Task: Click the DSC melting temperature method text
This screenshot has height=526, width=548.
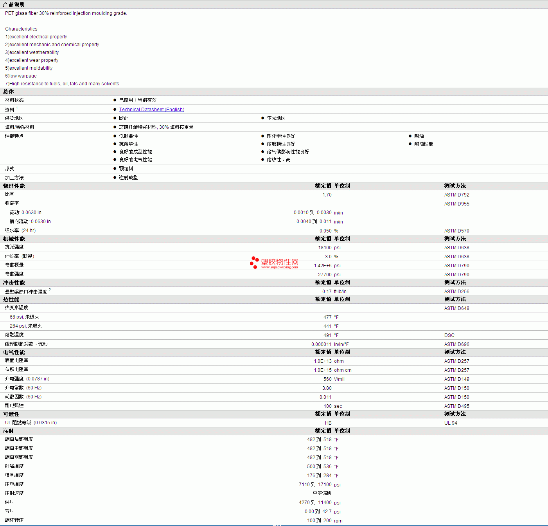Action: click(x=449, y=335)
